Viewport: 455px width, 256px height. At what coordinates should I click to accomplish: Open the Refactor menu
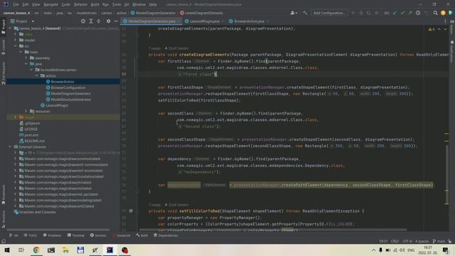[x=80, y=5]
